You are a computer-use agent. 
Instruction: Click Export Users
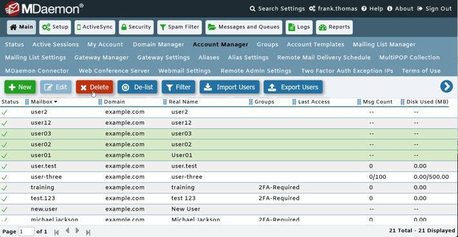coord(293,87)
